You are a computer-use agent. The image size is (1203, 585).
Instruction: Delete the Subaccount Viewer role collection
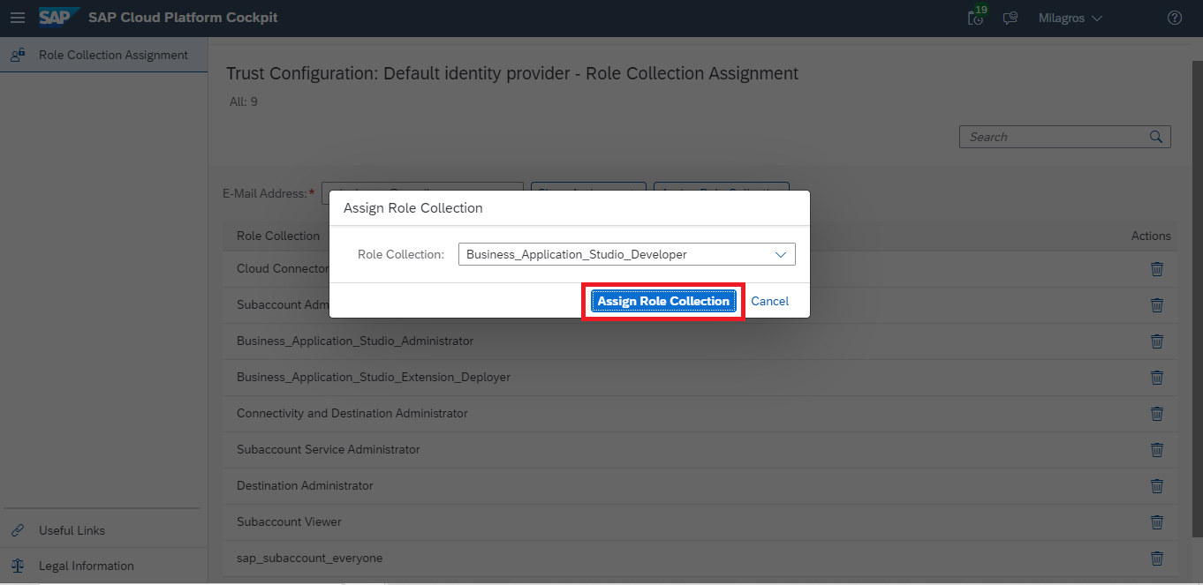pos(1156,522)
